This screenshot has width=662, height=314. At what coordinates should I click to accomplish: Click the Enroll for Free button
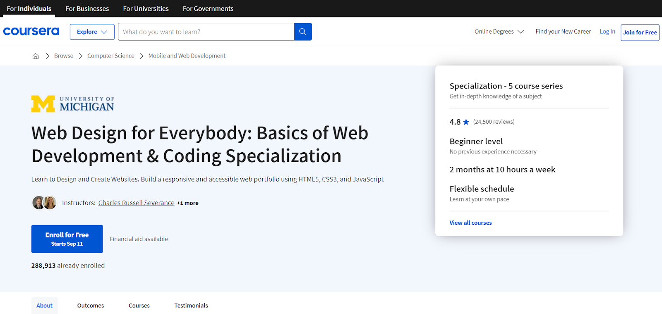click(x=67, y=239)
